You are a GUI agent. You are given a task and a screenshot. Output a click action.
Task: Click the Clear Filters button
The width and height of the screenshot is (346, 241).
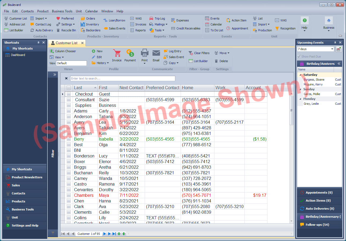199,53
